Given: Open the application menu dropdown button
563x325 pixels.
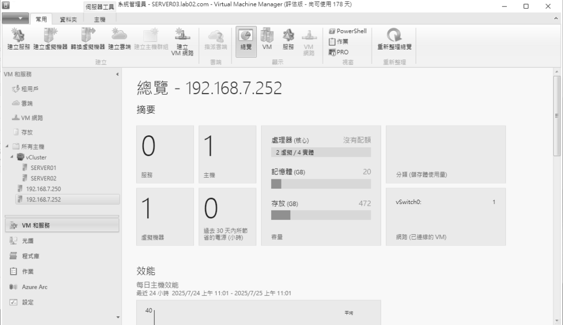Looking at the screenshot, I should tap(15, 18).
